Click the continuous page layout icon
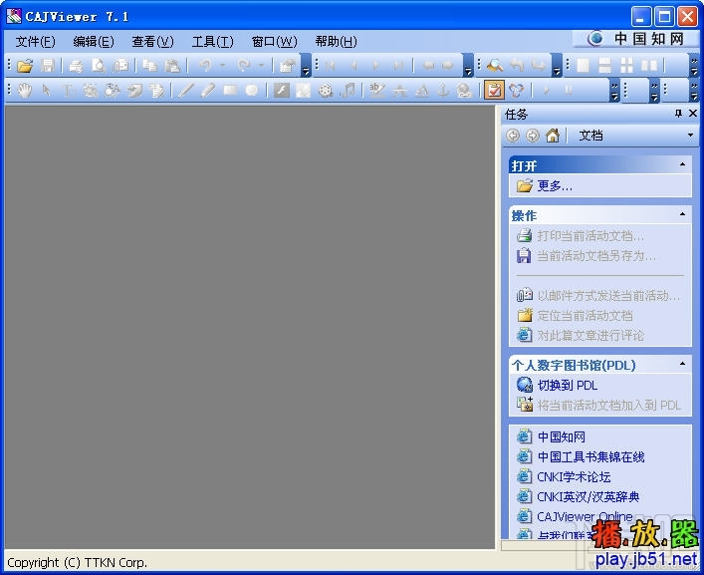704x575 pixels. [x=604, y=66]
